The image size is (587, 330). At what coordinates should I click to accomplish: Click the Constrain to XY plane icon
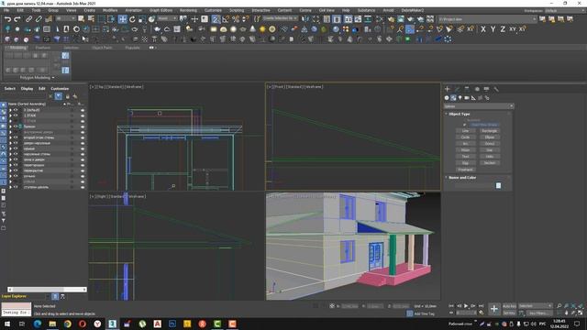click(x=512, y=29)
